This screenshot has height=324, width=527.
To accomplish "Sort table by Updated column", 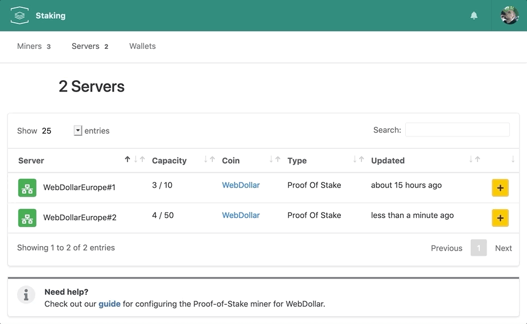I will [x=388, y=160].
